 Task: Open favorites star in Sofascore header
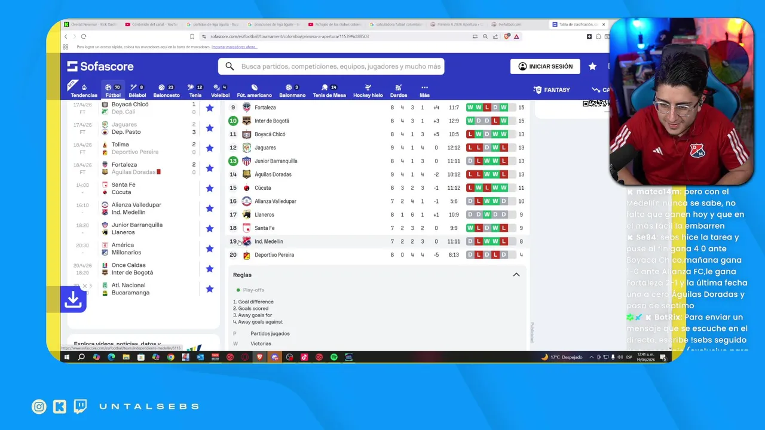point(592,66)
